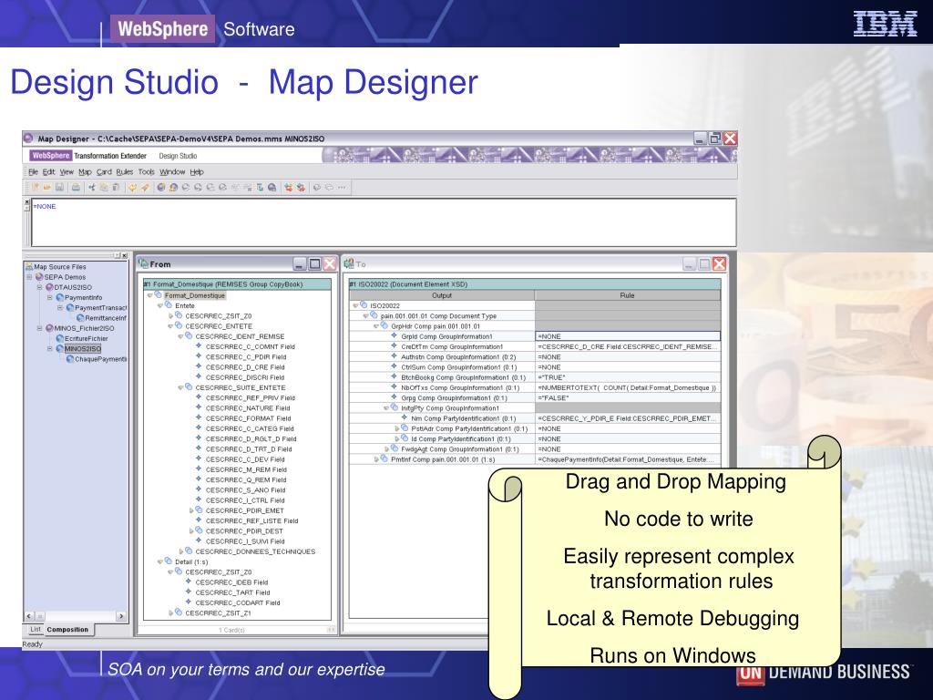Screen dimensions: 933x700
Task: Click the Print toolbar icon
Action: pyautogui.click(x=77, y=188)
